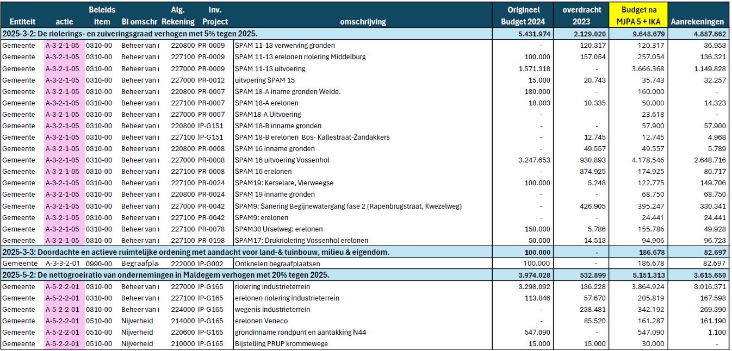Image resolution: width=732 pixels, height=351 pixels.
Task: Click 'SPAM17: Drukriolering Vossenhol erelonen' cell
Action: (x=301, y=240)
